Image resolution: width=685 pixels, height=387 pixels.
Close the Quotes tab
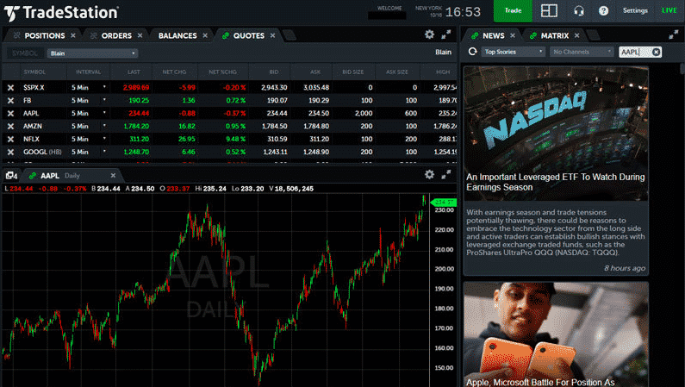coord(272,35)
